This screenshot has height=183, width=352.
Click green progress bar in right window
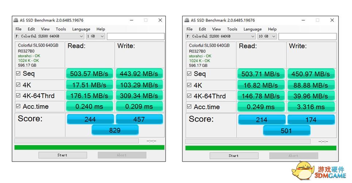coord(261,148)
